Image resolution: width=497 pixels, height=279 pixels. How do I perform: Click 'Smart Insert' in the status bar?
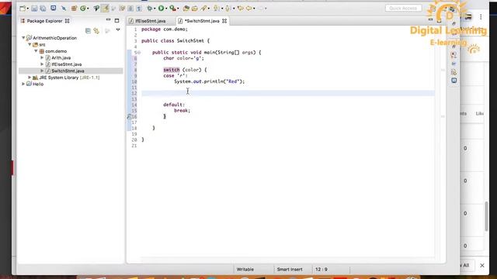point(290,270)
